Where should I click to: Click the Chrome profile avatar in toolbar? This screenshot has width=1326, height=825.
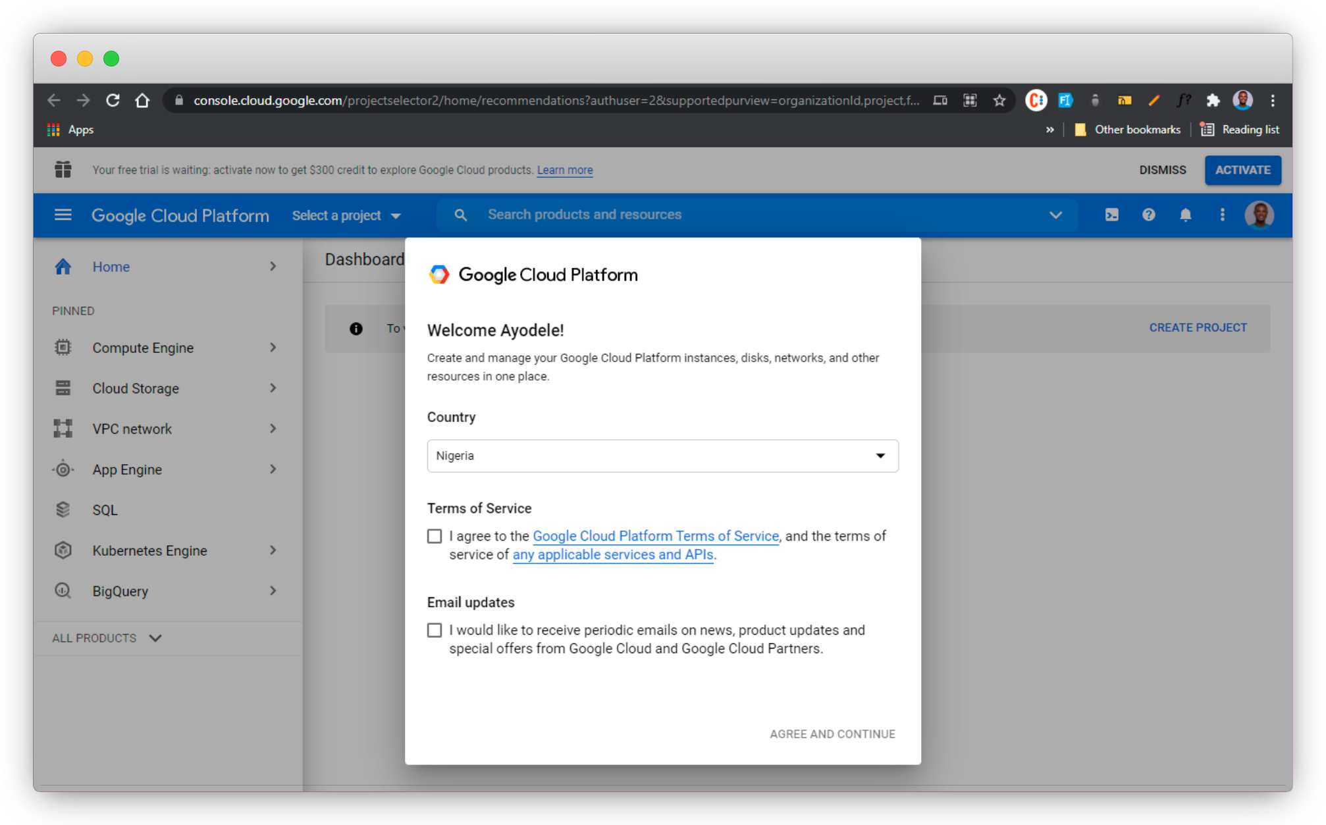point(1243,101)
